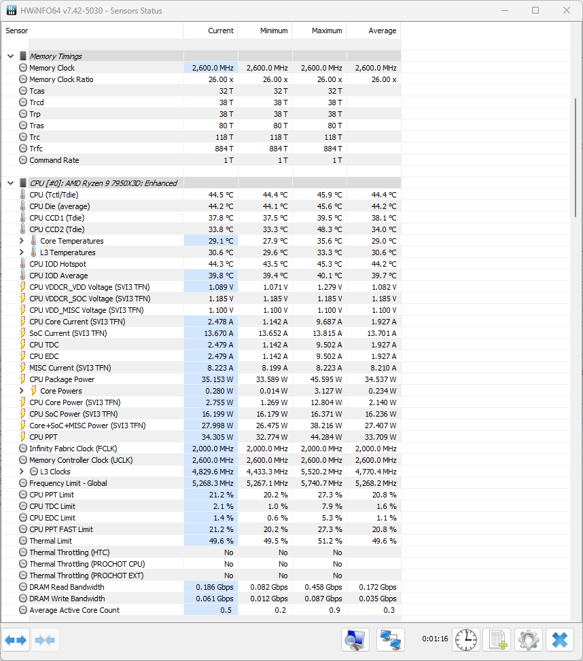
Task: Open sensor settings gear icon
Action: pyautogui.click(x=528, y=640)
